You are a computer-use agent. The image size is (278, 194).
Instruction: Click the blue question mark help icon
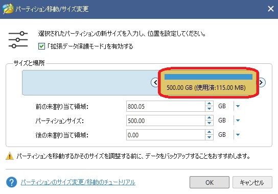(12, 182)
